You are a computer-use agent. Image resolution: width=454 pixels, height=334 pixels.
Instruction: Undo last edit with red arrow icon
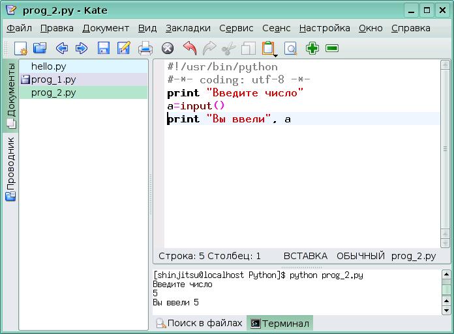point(189,48)
